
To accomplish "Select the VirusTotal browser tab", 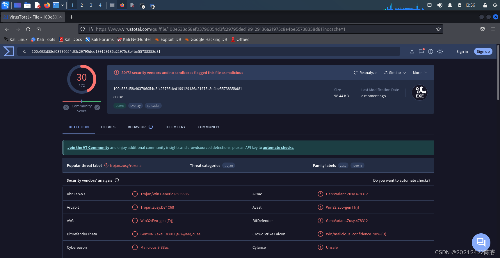I will [x=33, y=17].
